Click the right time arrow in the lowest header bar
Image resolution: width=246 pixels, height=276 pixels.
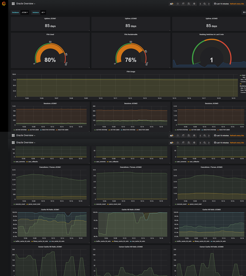(209, 143)
